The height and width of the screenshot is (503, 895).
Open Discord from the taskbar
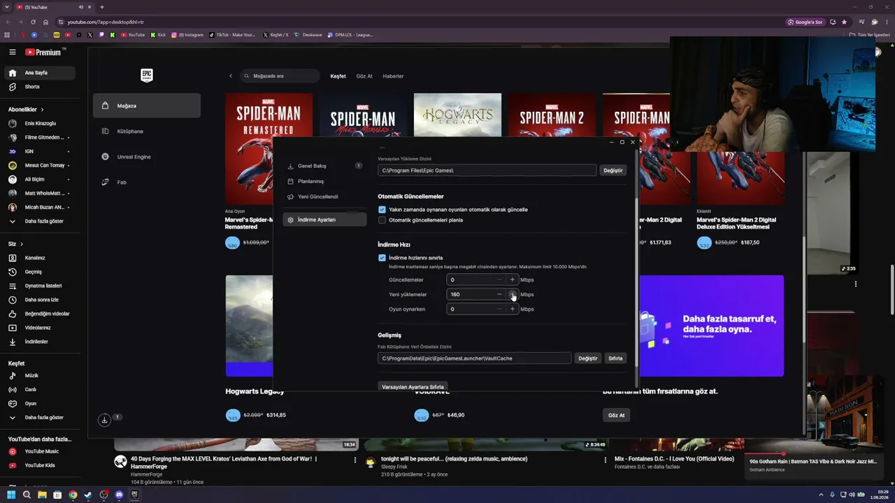point(119,495)
